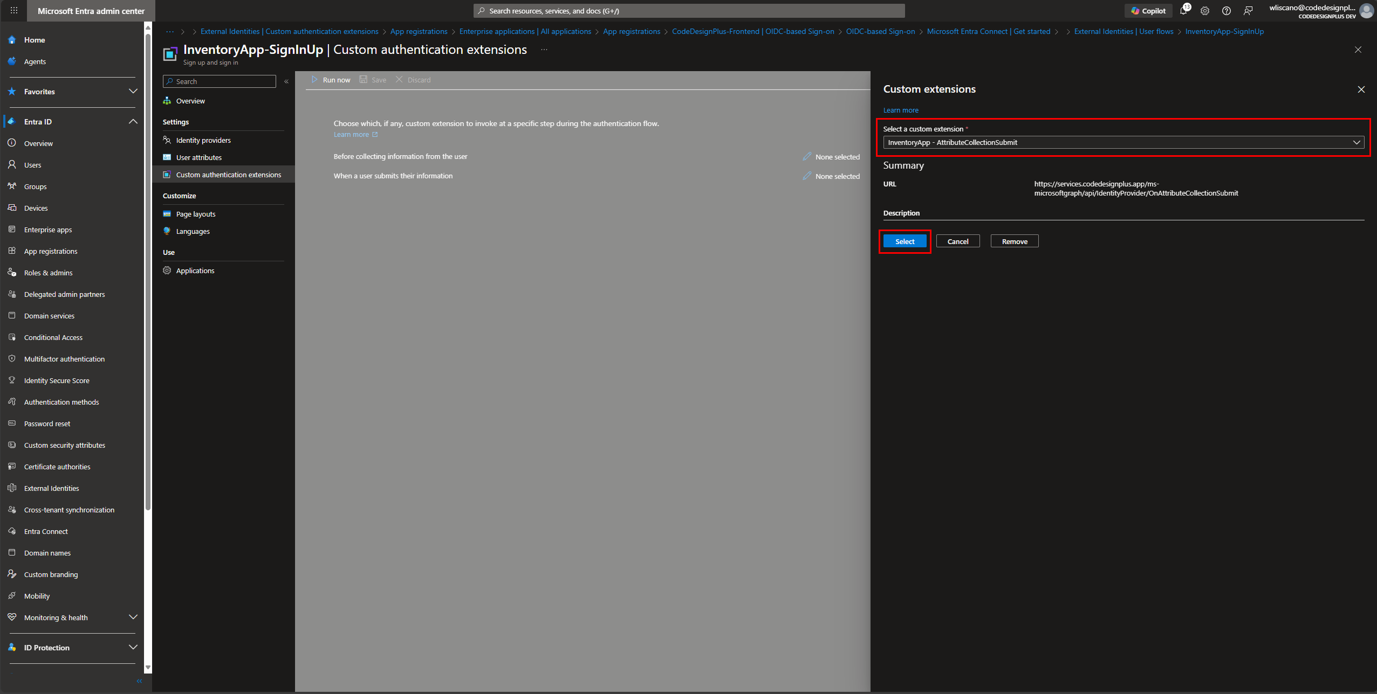This screenshot has width=1377, height=694.
Task: Open Password reset in sidebar
Action: 47,424
